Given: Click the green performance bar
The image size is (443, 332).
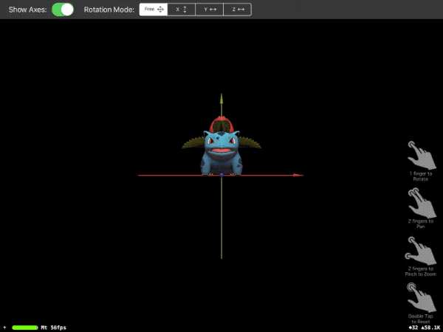Looking at the screenshot, I should click(x=25, y=328).
